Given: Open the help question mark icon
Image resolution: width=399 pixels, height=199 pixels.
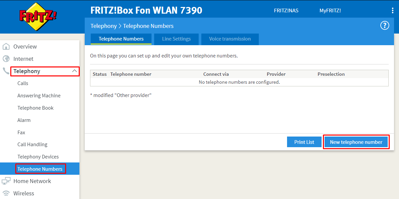Looking at the screenshot, I should [x=384, y=26].
